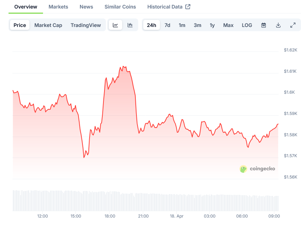Expand the chart to fullscreen
The height and width of the screenshot is (225, 301).
click(x=293, y=25)
